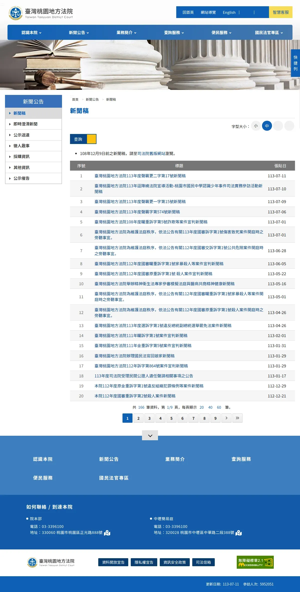
Task: Click footer 業務簡介 link
Action: click(175, 459)
